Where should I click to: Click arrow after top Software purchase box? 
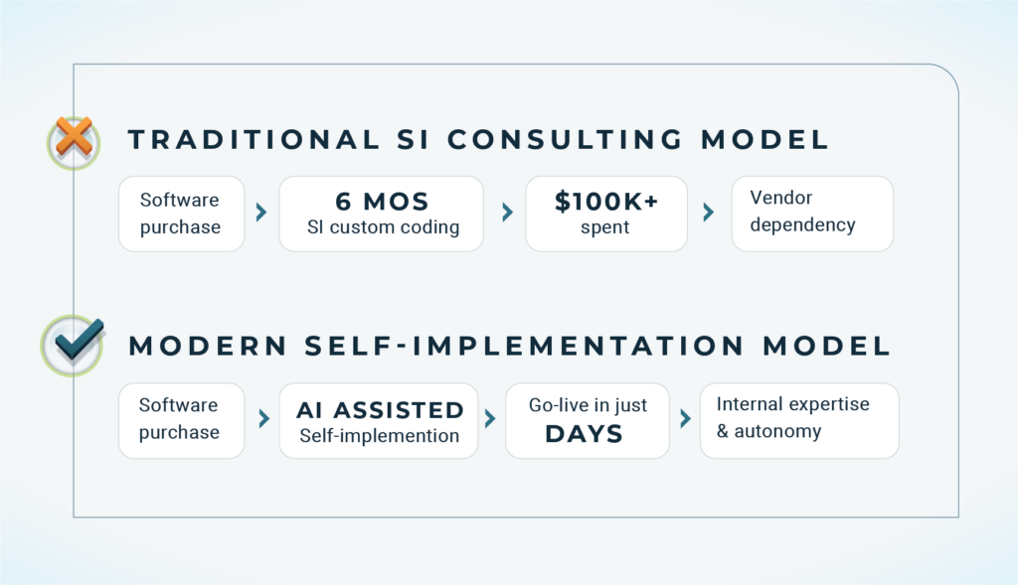click(261, 213)
